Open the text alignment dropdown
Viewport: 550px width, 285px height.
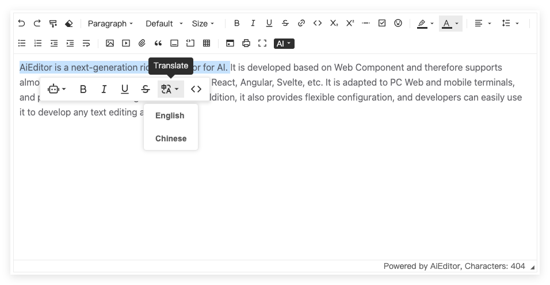(483, 24)
